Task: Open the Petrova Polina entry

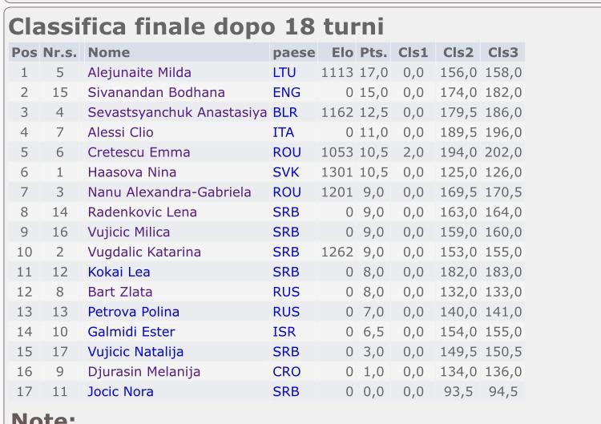Action: click(134, 312)
